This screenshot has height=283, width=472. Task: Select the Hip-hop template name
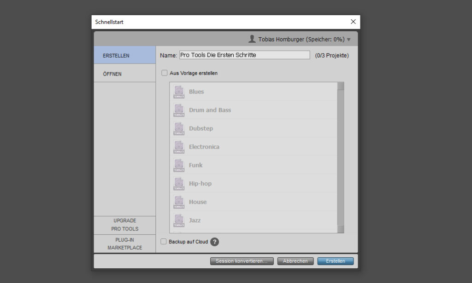(x=200, y=184)
